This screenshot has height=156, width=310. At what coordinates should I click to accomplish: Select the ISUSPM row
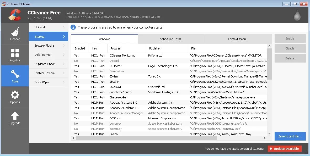pyautogui.click(x=169, y=82)
